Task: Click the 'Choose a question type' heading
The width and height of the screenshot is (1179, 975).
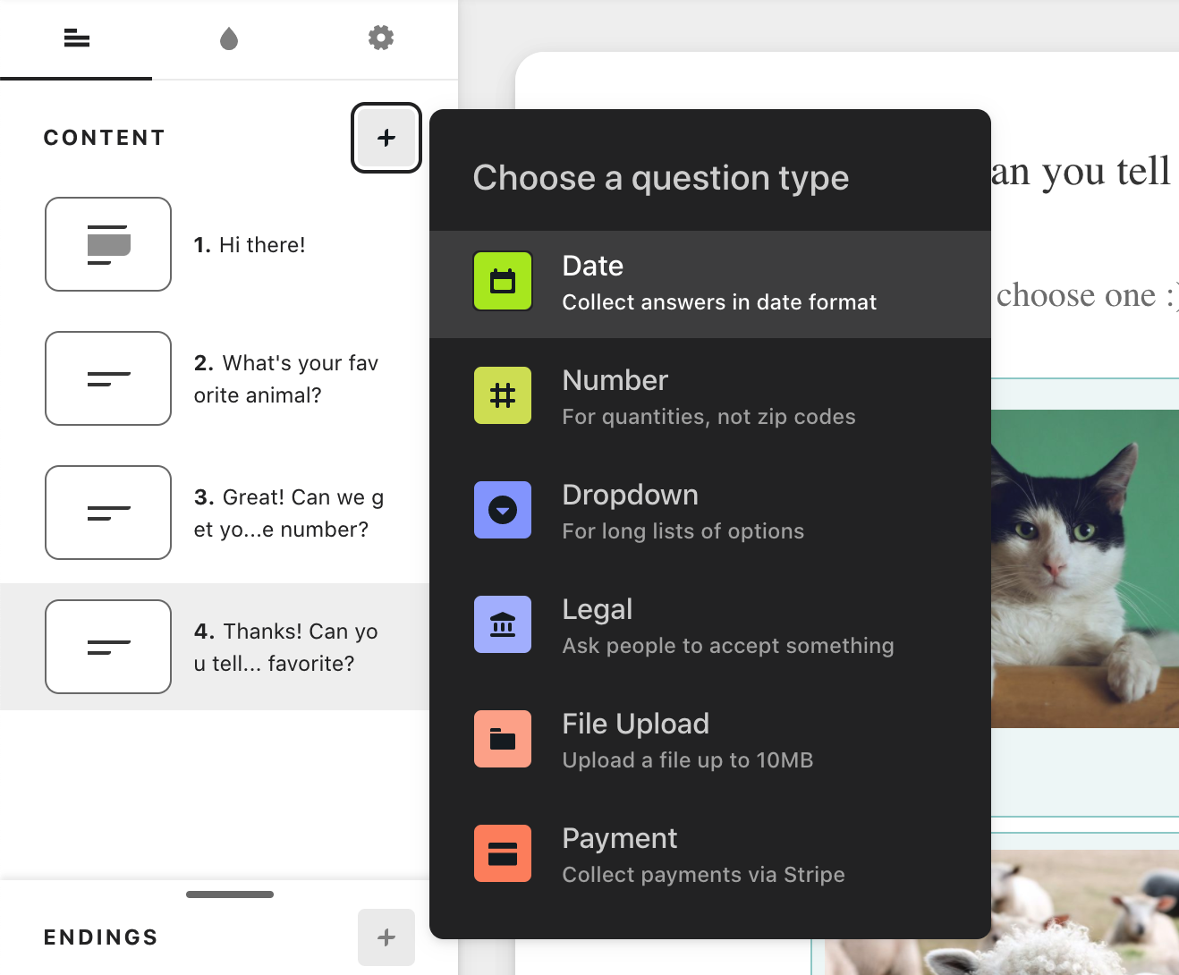Action: (x=661, y=178)
